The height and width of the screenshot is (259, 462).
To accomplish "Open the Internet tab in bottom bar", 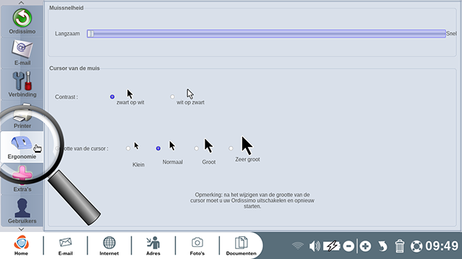I will coord(109,246).
